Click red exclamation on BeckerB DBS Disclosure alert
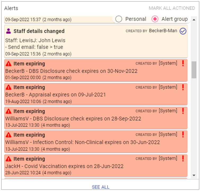Image resolution: width=200 pixels, height=191 pixels. coord(183,63)
